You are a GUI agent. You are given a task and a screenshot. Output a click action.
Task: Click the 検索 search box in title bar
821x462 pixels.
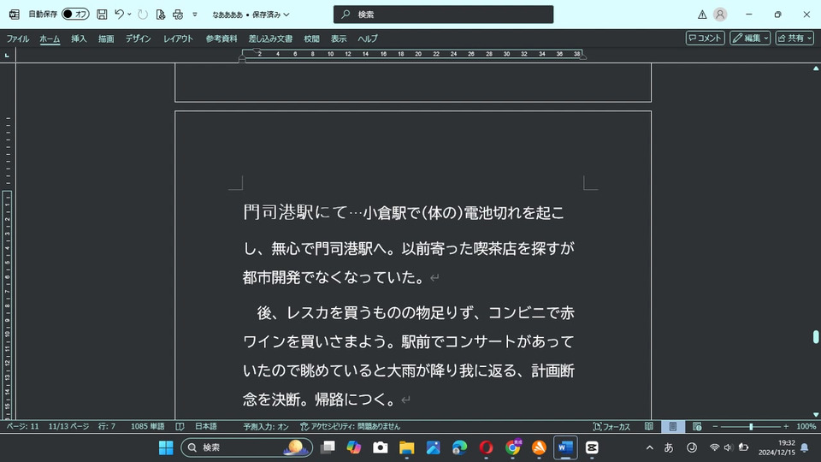click(x=444, y=15)
